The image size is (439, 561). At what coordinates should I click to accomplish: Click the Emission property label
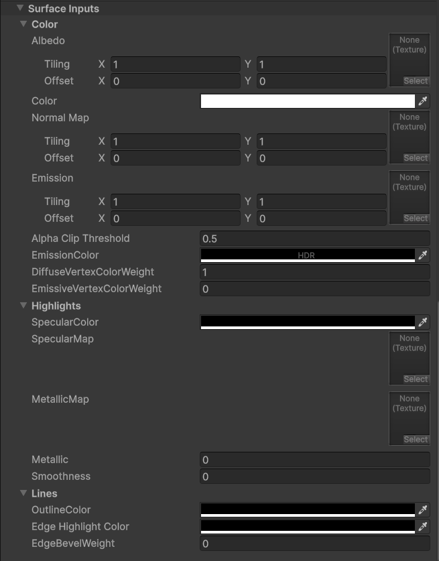pyautogui.click(x=52, y=178)
